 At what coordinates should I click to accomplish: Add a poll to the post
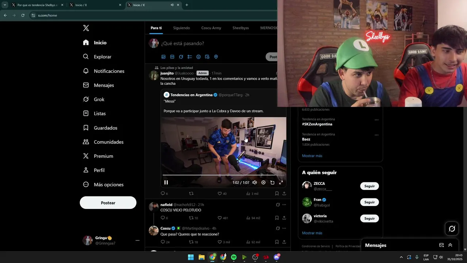pos(190,57)
